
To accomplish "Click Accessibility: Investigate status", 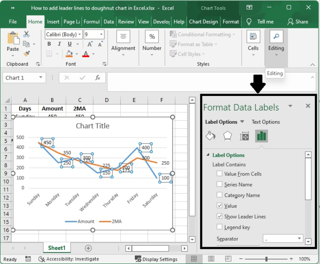I will point(69,259).
